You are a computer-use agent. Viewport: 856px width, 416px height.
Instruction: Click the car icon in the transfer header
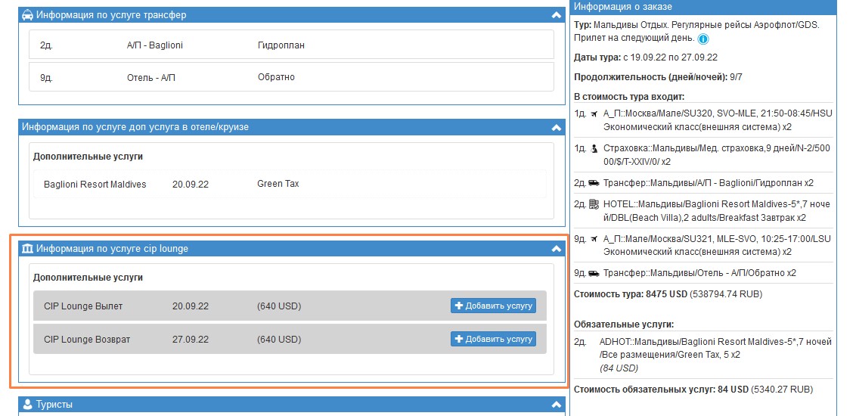point(27,15)
